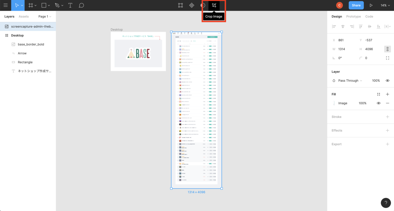
Task: Select the Add Comment tool
Action: click(81, 5)
